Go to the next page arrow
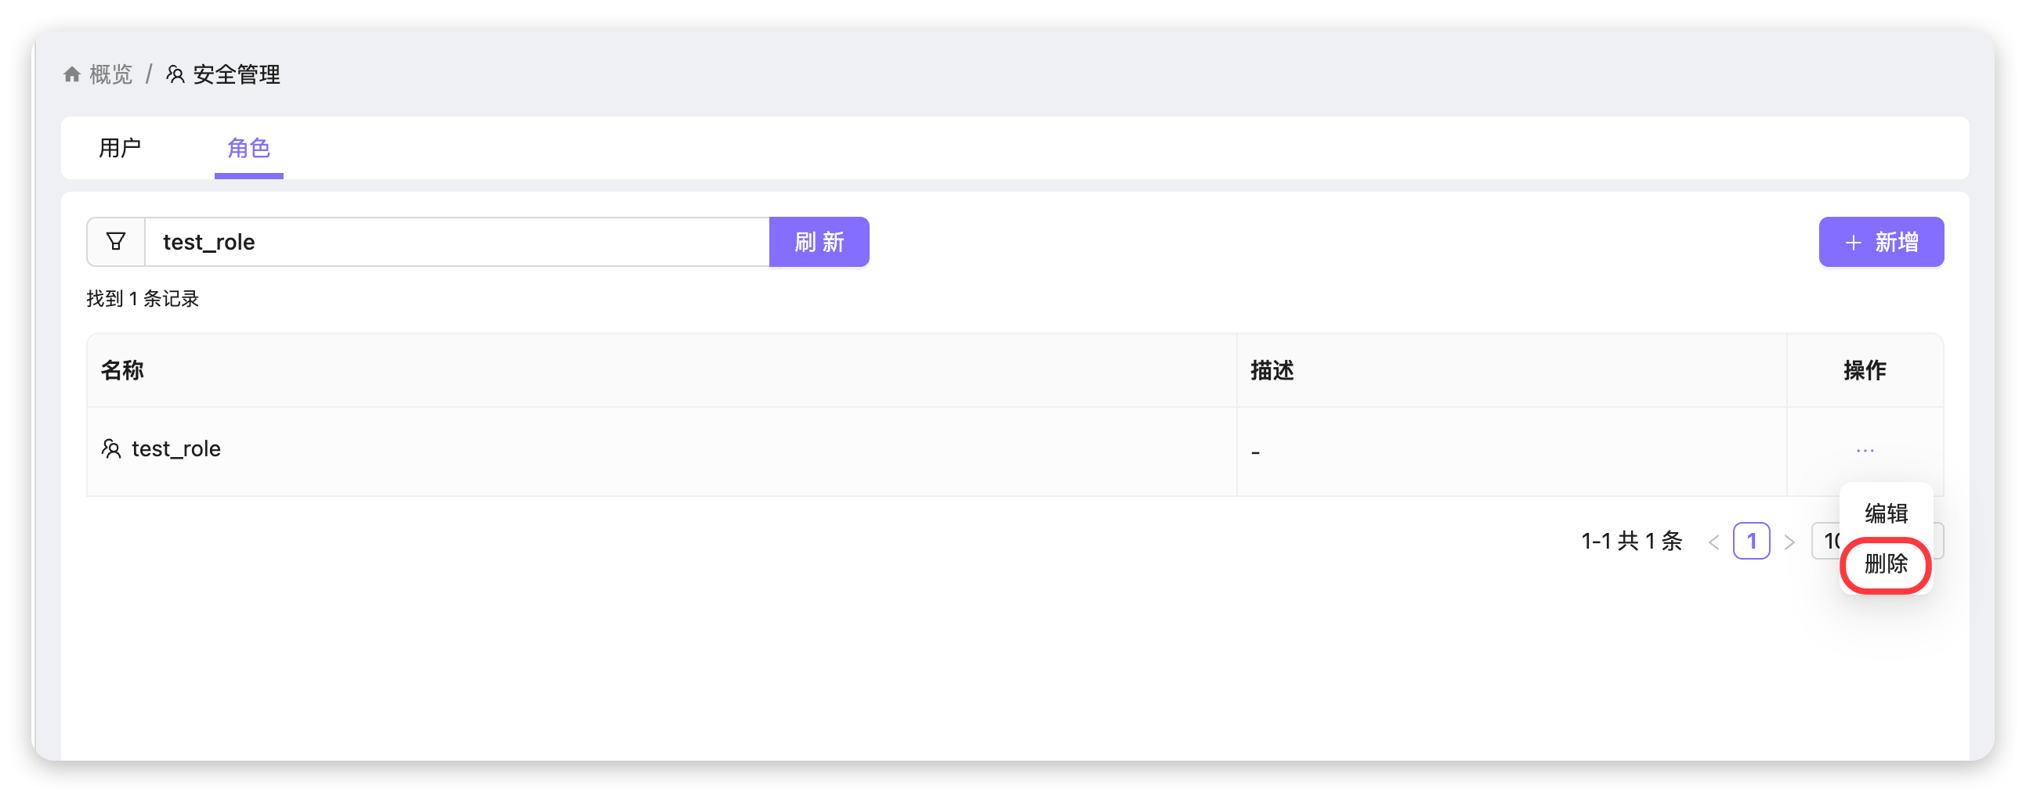This screenshot has height=792, width=2026. pyautogui.click(x=1789, y=542)
